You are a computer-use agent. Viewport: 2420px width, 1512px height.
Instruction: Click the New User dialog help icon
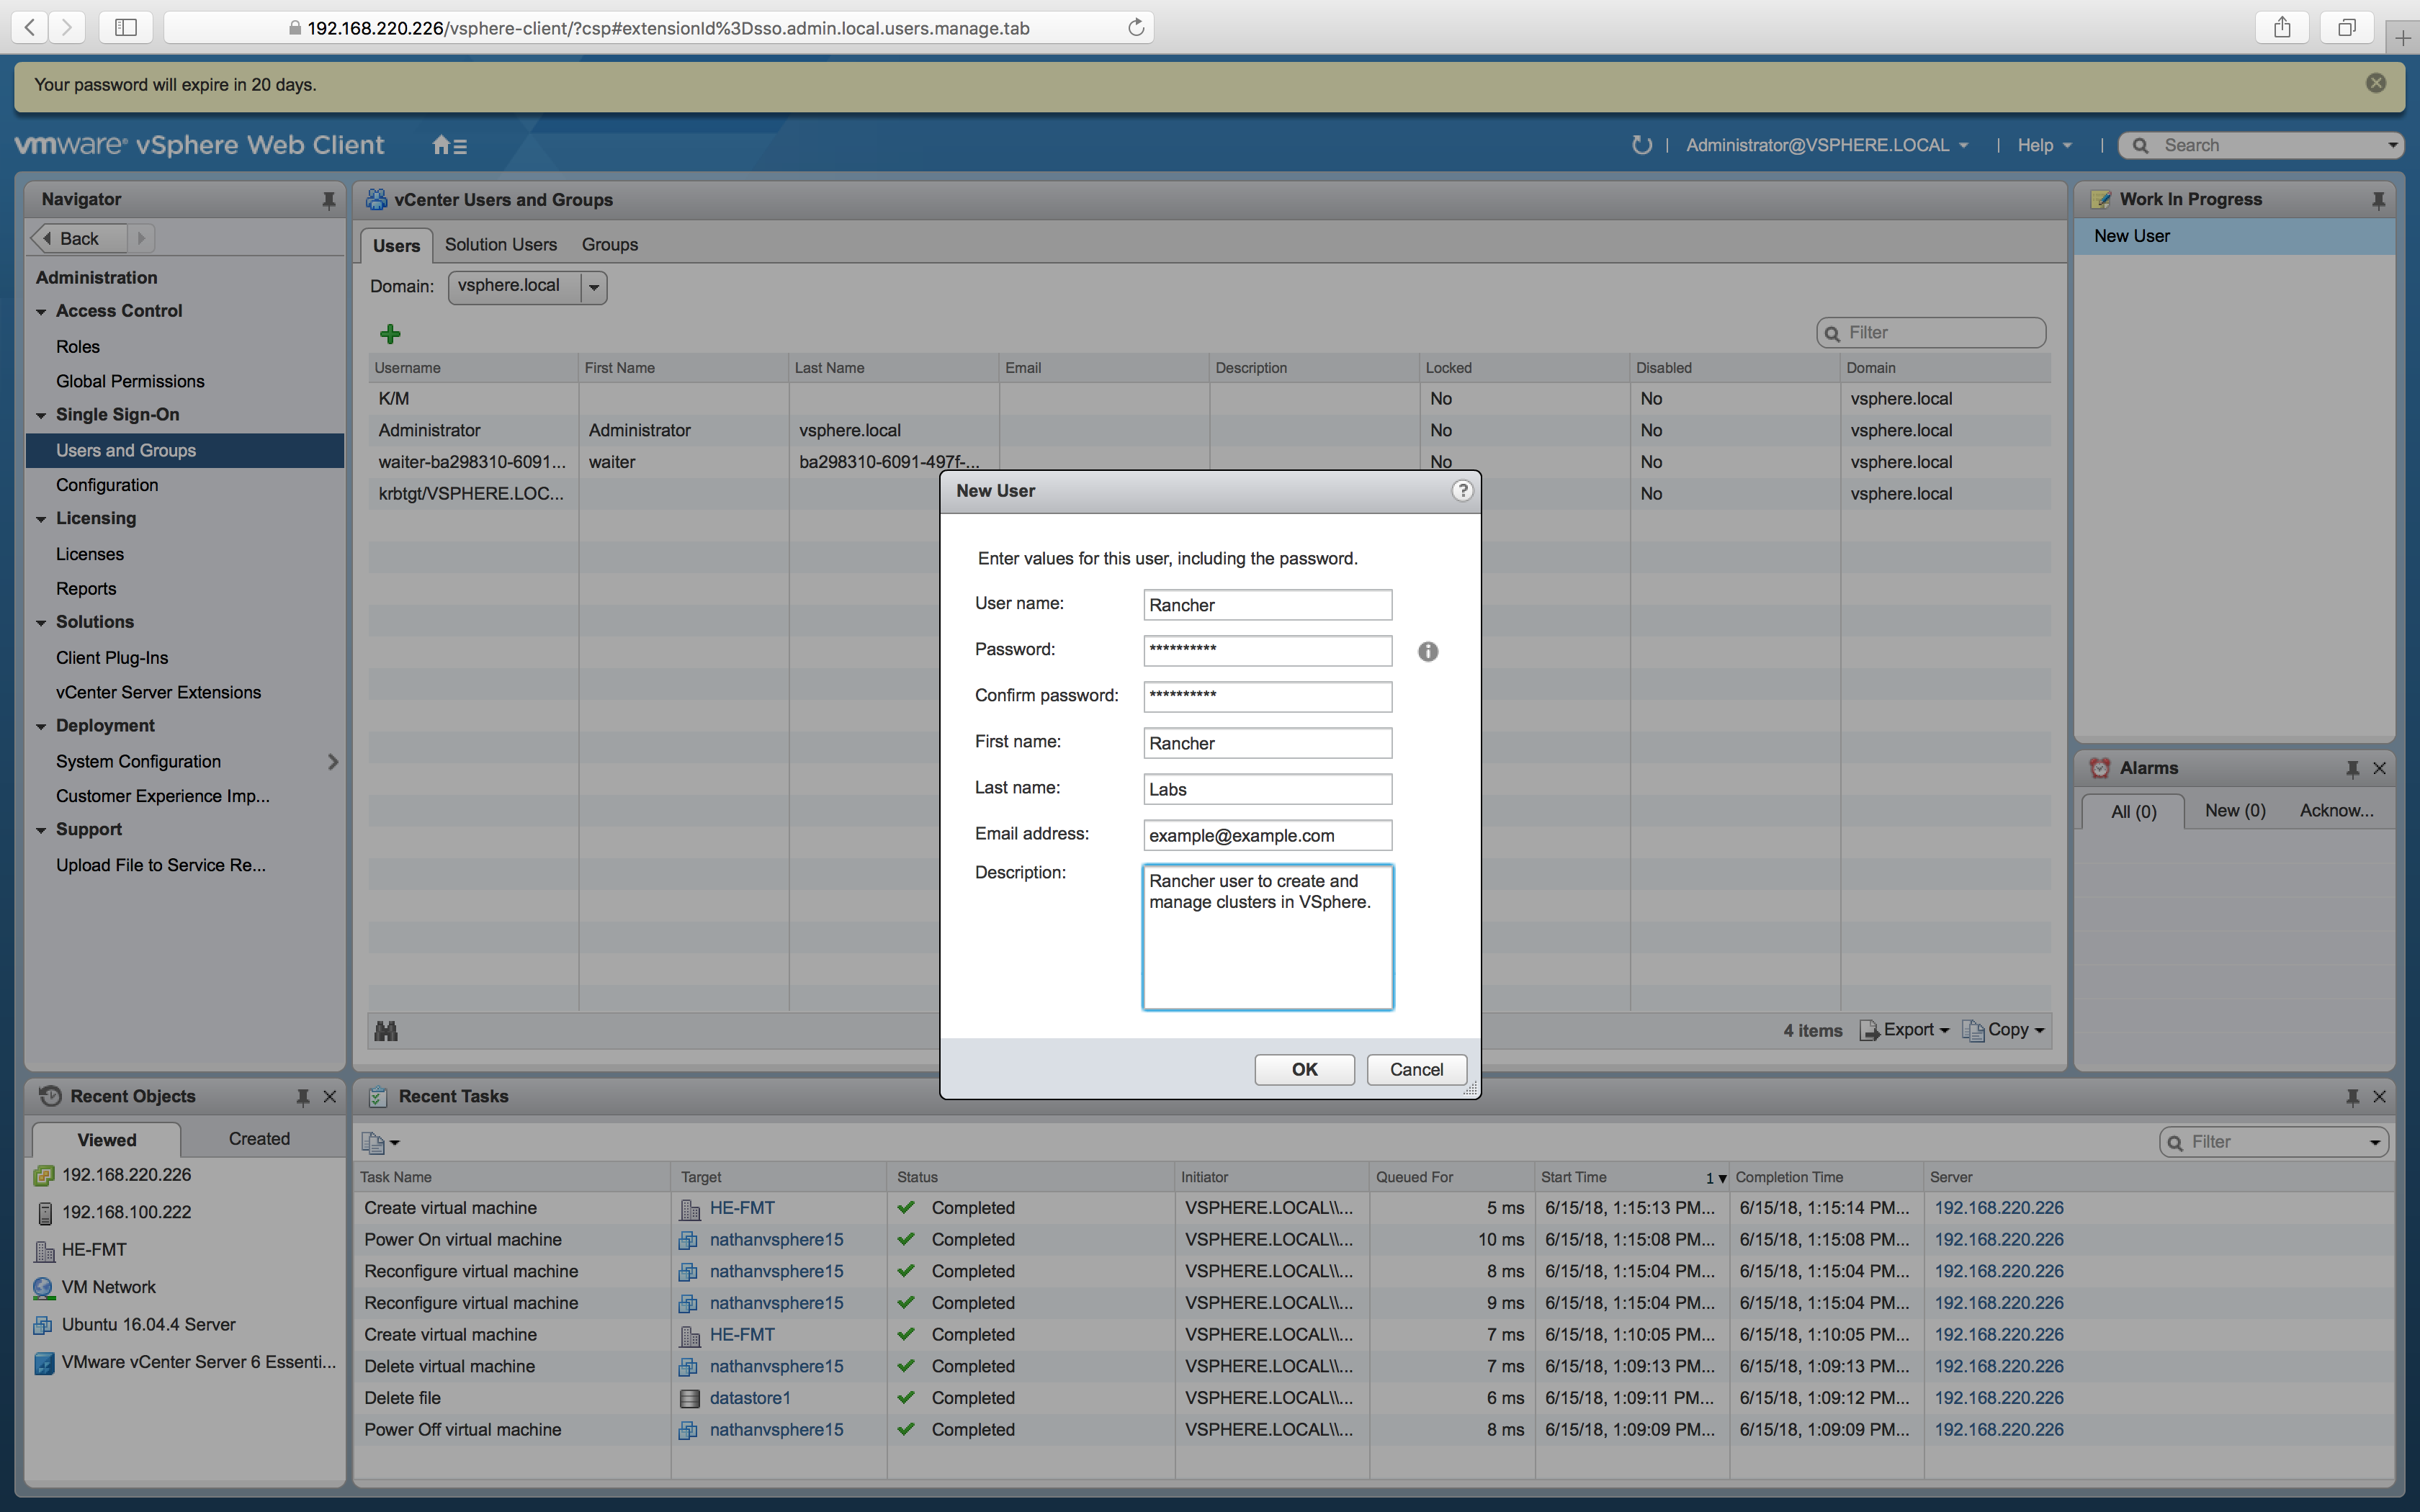click(1462, 490)
